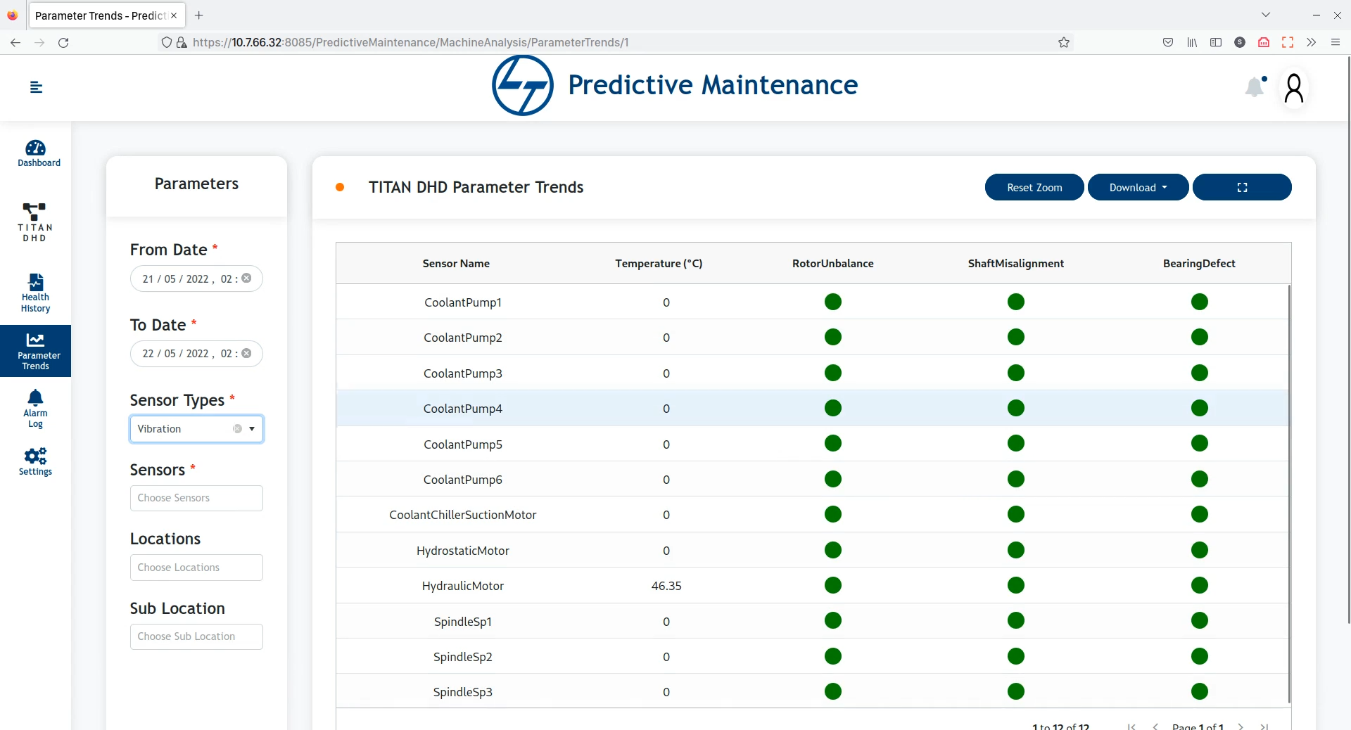1351x730 pixels.
Task: Select the CoolantPump6 row name
Action: 463,480
